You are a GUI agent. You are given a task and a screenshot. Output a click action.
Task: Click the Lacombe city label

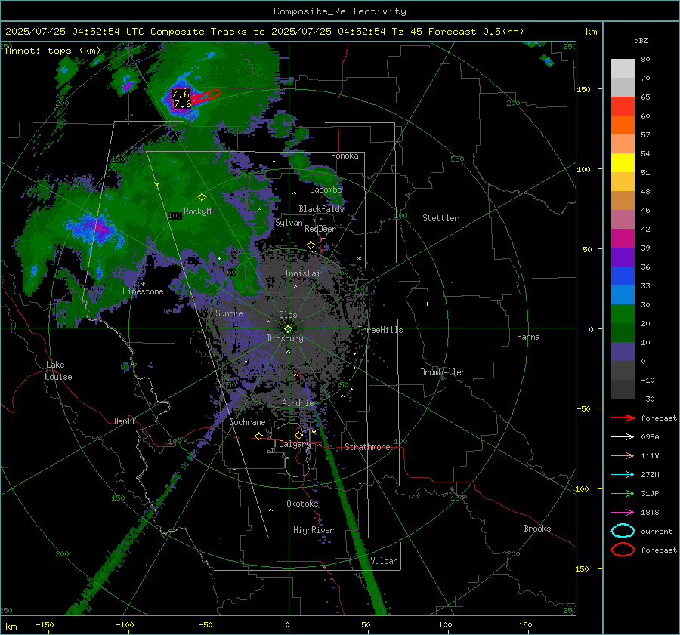pyautogui.click(x=326, y=190)
